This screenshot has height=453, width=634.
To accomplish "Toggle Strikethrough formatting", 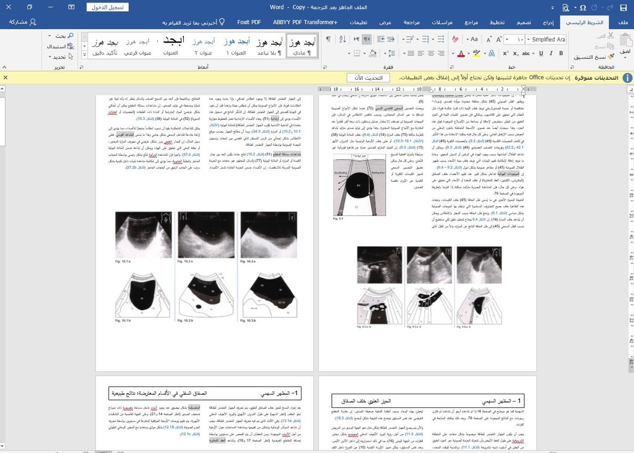I will point(526,53).
